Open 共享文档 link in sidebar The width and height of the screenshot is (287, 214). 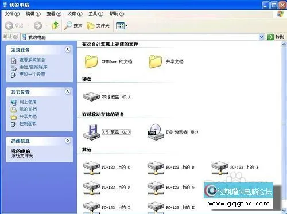coord(28,116)
